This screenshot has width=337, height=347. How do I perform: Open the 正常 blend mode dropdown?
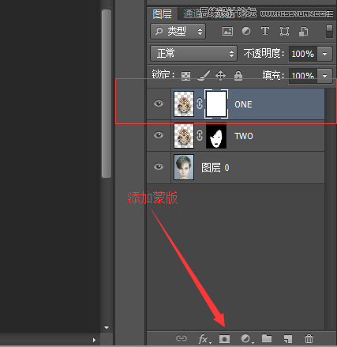click(194, 54)
